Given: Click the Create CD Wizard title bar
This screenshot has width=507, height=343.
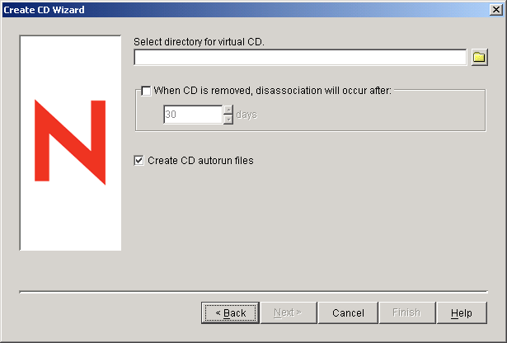Looking at the screenshot, I should coord(247,10).
